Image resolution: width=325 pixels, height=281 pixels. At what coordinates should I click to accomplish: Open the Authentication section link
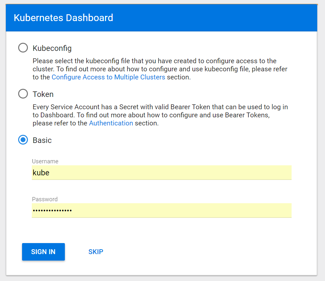111,123
